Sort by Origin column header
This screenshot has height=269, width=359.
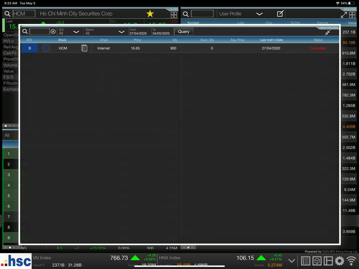104,40
